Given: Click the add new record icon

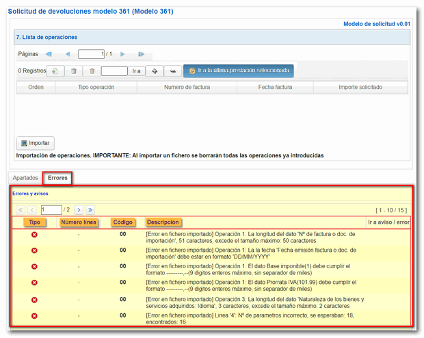Looking at the screenshot, I should coord(55,70).
